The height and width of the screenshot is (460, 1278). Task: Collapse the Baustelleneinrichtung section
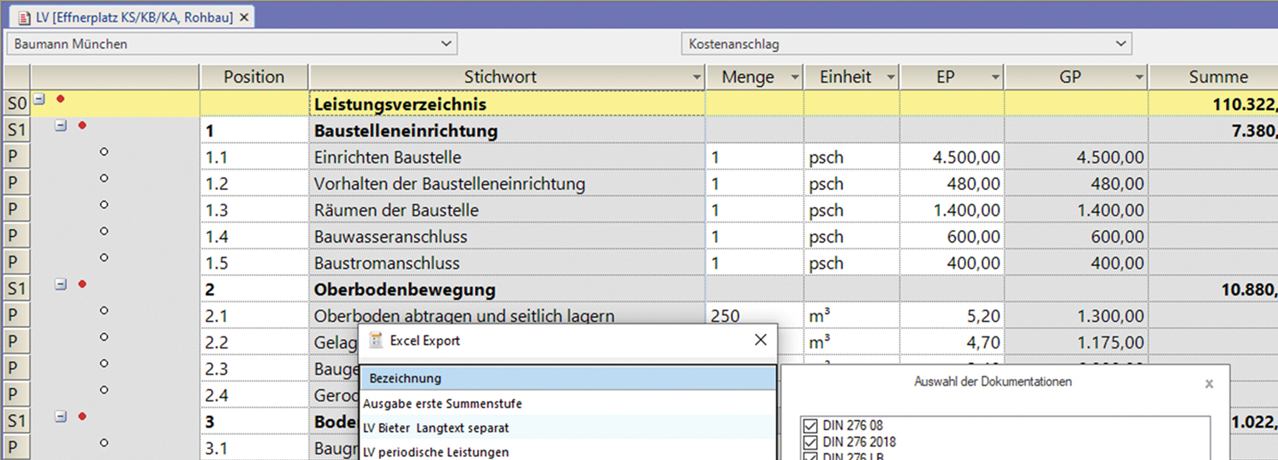60,126
